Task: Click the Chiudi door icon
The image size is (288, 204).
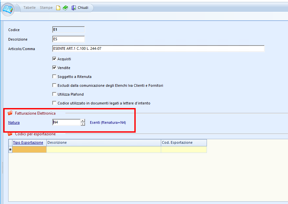Action: [x=74, y=8]
